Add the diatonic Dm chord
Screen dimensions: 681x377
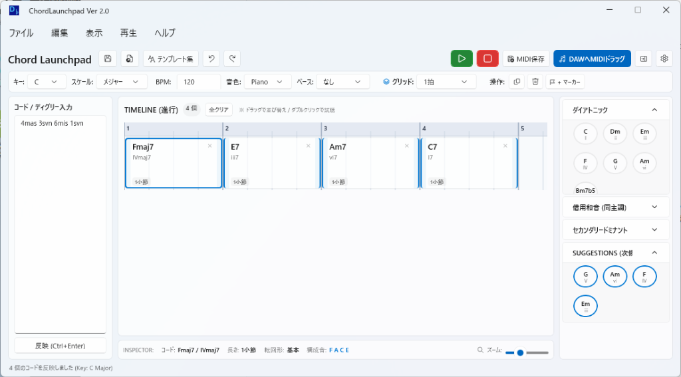(615, 134)
